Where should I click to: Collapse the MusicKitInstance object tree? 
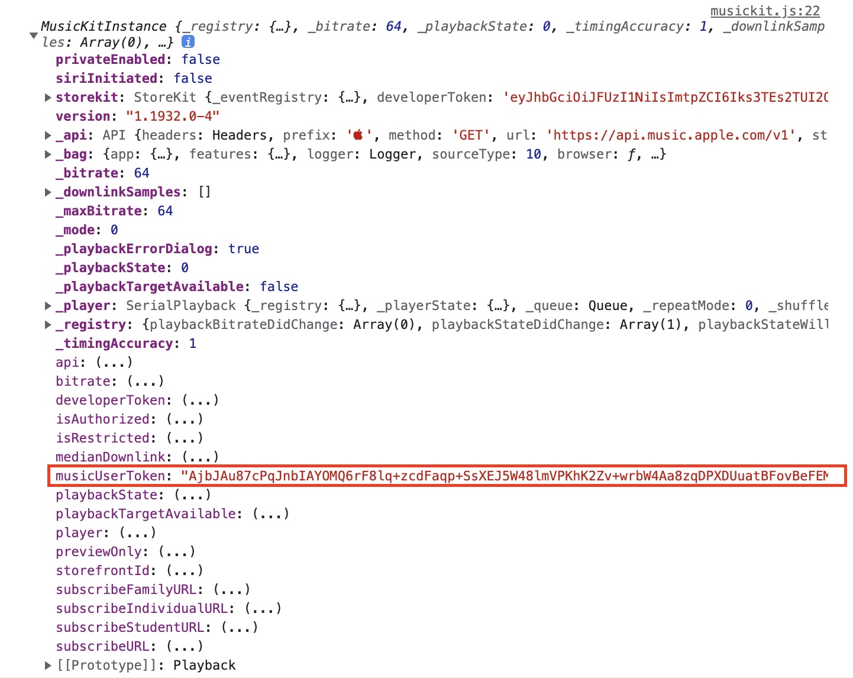point(34,35)
